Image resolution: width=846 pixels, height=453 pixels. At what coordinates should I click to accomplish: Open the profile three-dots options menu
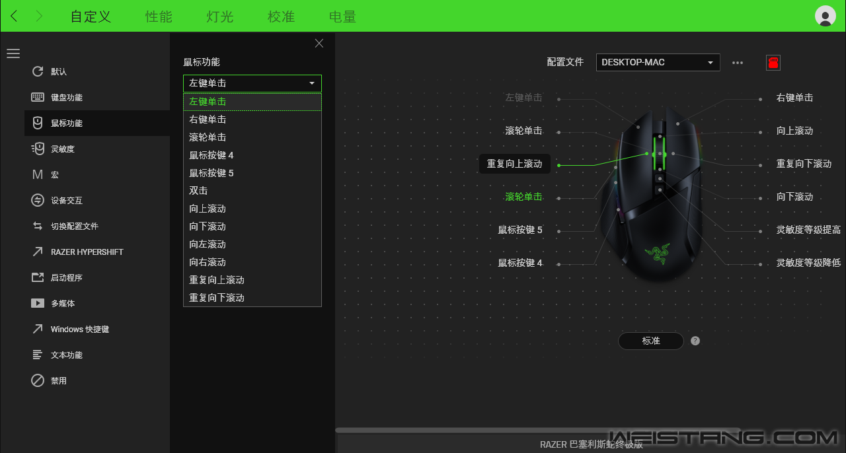coord(738,63)
